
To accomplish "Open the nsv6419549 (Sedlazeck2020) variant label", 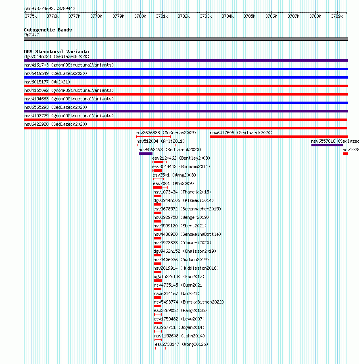I will [x=56, y=74].
